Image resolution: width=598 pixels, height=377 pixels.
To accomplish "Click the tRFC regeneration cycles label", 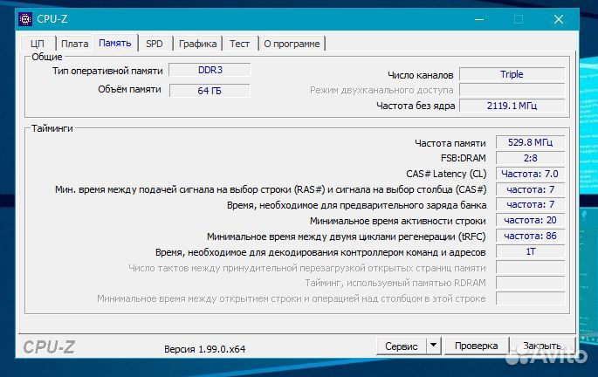I will pyautogui.click(x=347, y=236).
